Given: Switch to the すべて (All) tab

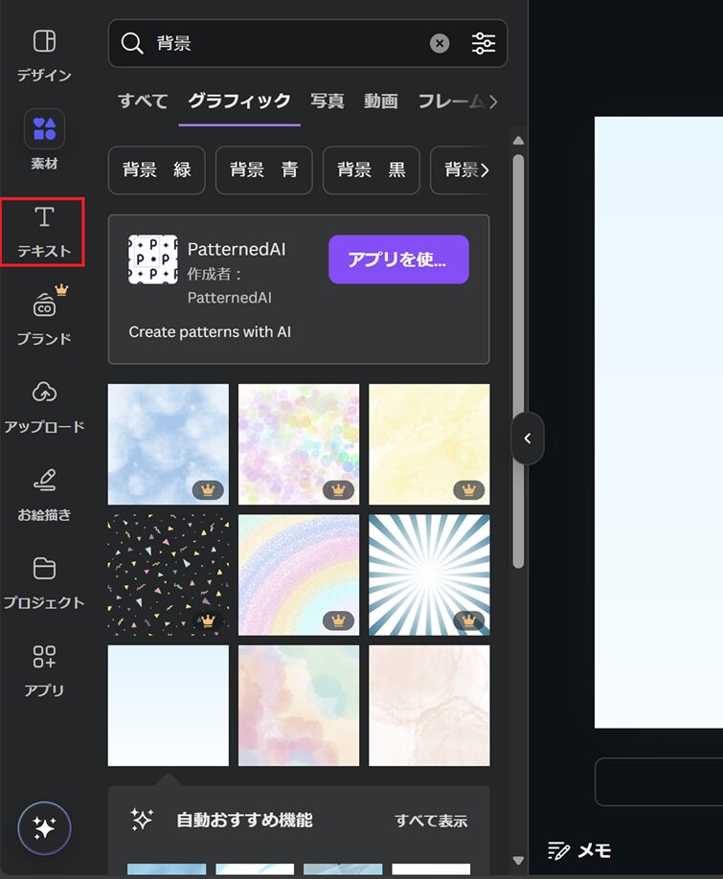Looking at the screenshot, I should (x=143, y=101).
